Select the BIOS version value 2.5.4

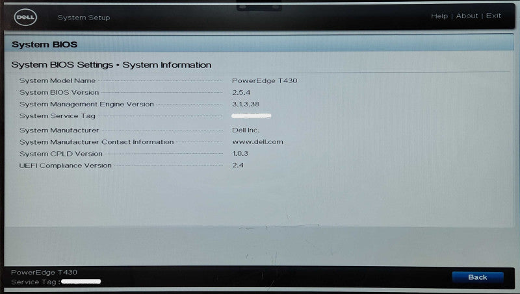241,92
